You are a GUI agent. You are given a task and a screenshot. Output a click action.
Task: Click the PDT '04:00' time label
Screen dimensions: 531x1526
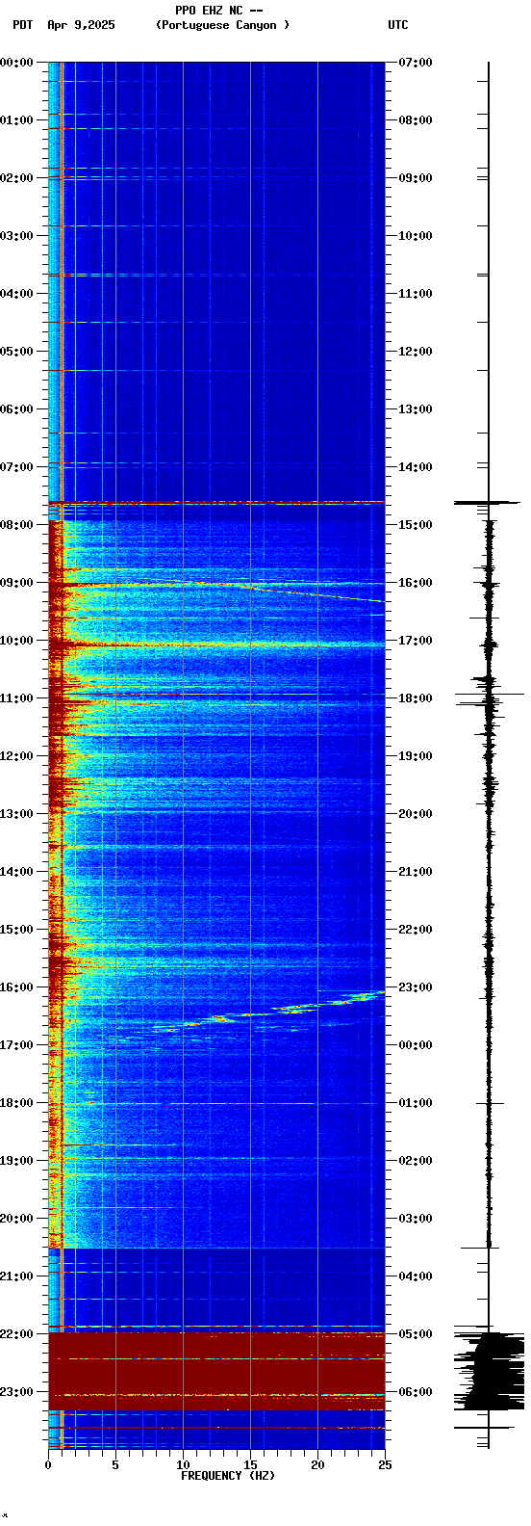pyautogui.click(x=17, y=294)
